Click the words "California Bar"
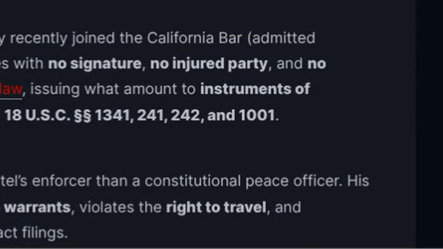 [x=194, y=38]
